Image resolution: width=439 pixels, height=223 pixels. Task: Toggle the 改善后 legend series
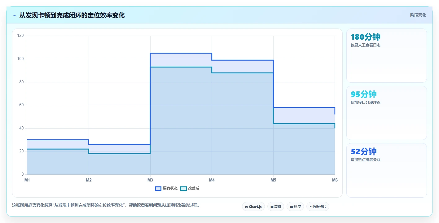(190, 188)
